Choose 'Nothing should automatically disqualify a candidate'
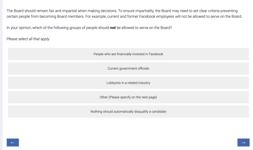Screen dimensions: 253x150 tap(128, 111)
